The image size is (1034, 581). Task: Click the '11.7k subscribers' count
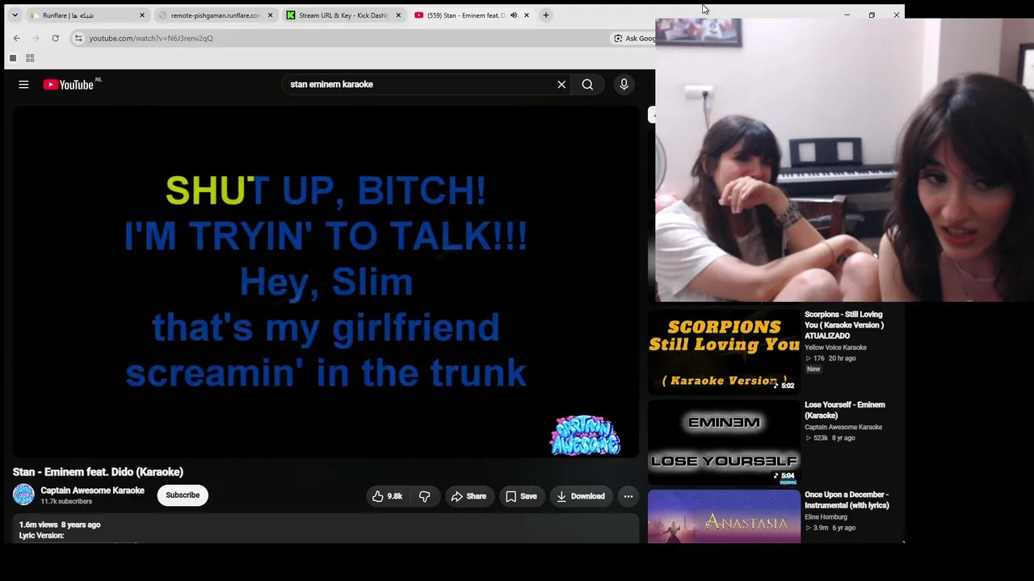coord(66,501)
